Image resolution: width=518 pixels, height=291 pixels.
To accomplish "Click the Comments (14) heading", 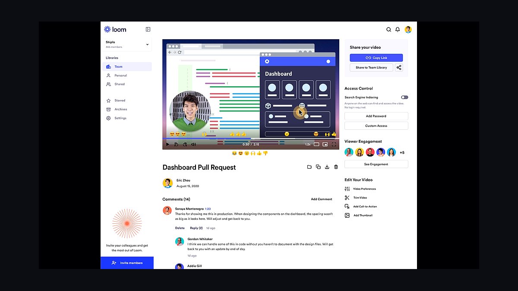I will [176, 199].
